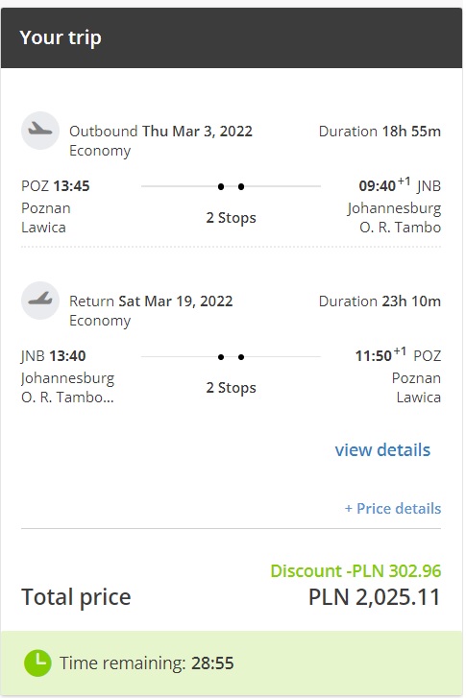
Task: Click the green clock timer icon
Action: (37, 663)
